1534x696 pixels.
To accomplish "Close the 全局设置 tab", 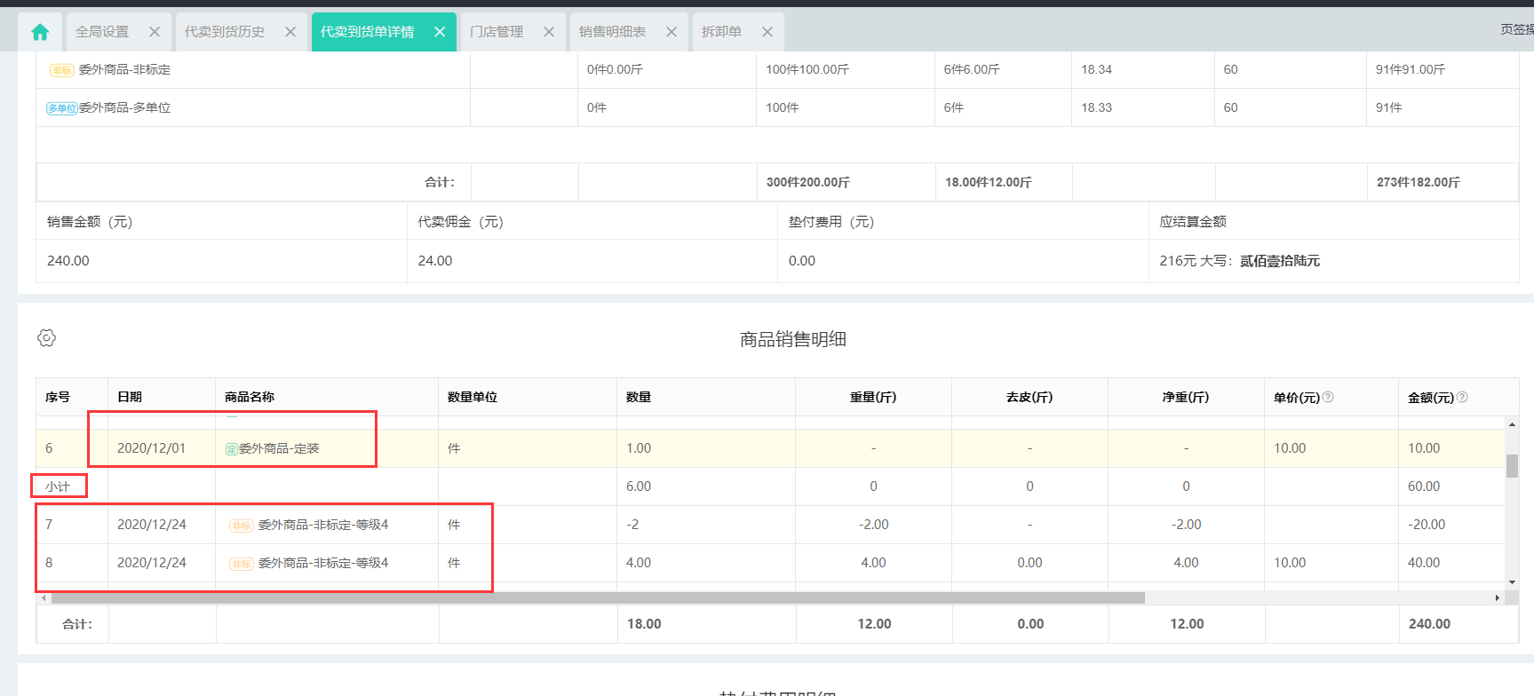I will (155, 32).
